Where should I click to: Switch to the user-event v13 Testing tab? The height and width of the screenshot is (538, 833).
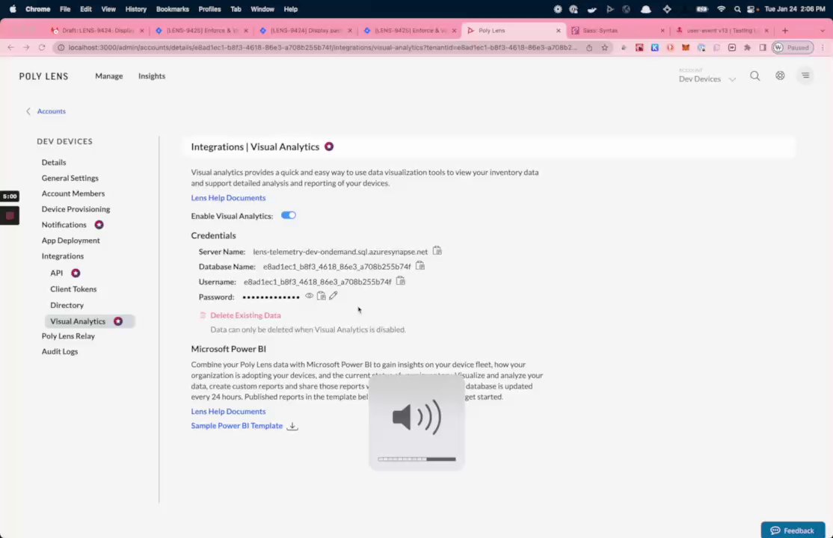pyautogui.click(x=722, y=31)
